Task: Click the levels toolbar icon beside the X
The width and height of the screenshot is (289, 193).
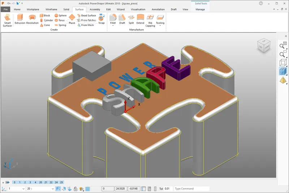Action: click(x=8, y=182)
